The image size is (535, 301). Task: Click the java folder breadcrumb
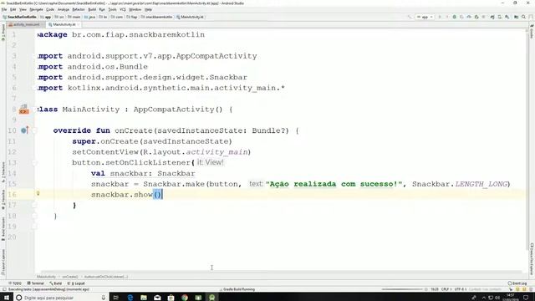pyautogui.click(x=89, y=17)
